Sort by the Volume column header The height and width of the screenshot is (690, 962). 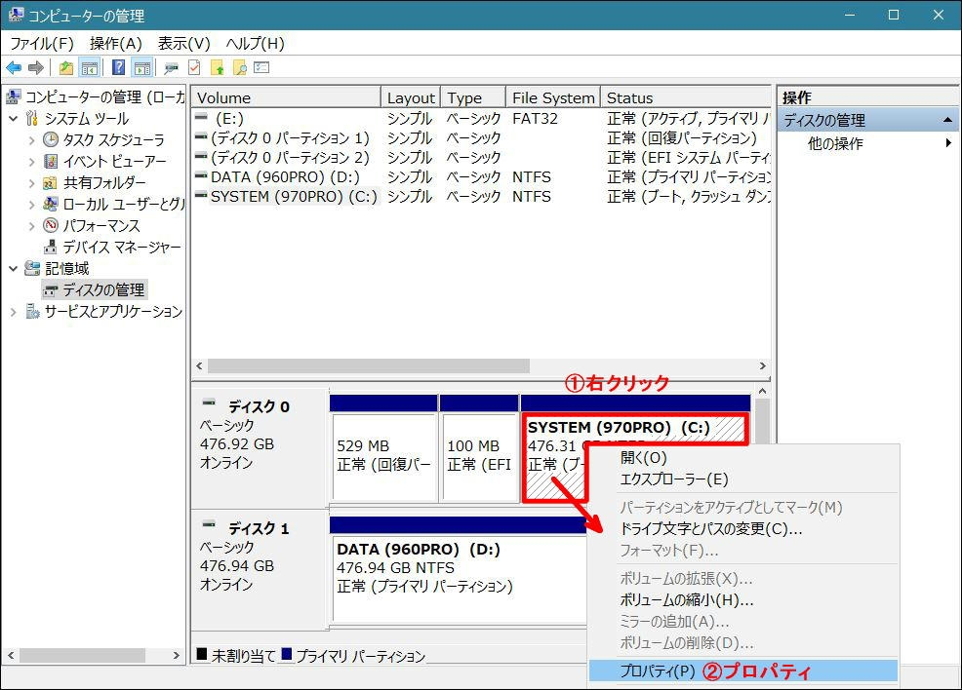pyautogui.click(x=286, y=97)
